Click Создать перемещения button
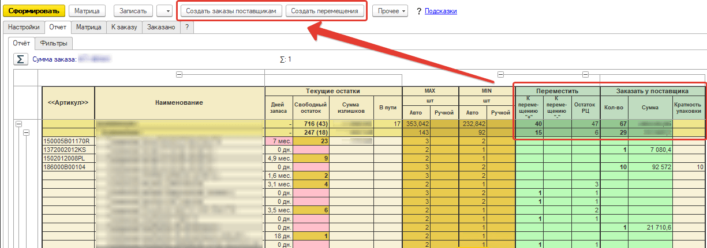The height and width of the screenshot is (248, 707). click(326, 11)
